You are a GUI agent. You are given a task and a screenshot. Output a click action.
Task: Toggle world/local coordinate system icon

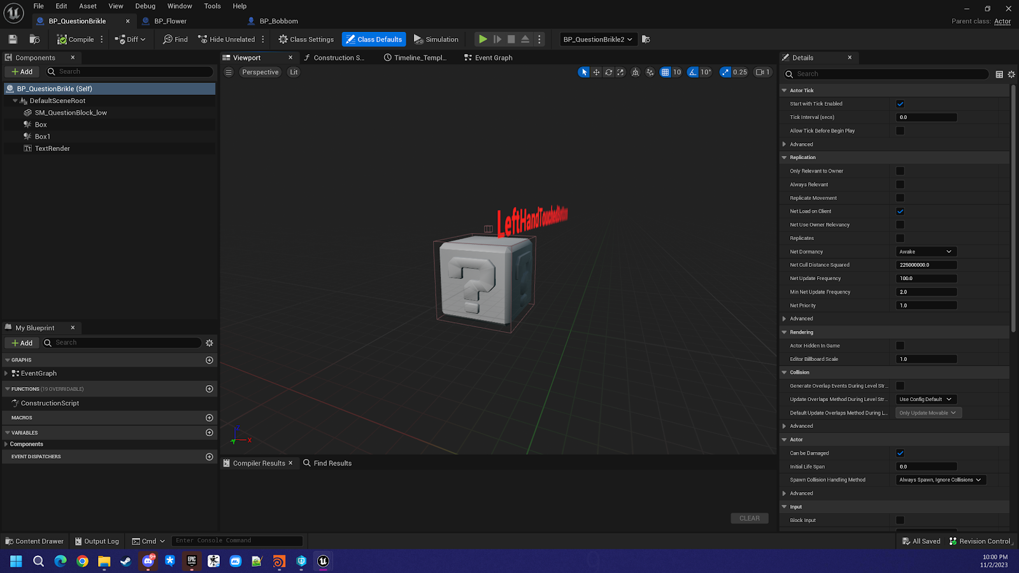coord(636,72)
